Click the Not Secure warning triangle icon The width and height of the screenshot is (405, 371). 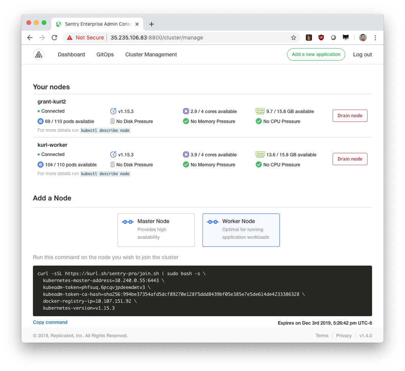click(x=70, y=38)
